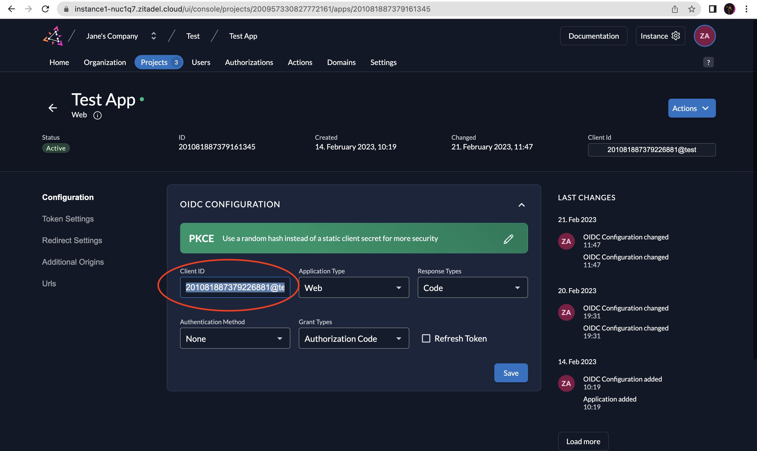Open the Users navigation item
This screenshot has height=451, width=757.
(x=201, y=62)
